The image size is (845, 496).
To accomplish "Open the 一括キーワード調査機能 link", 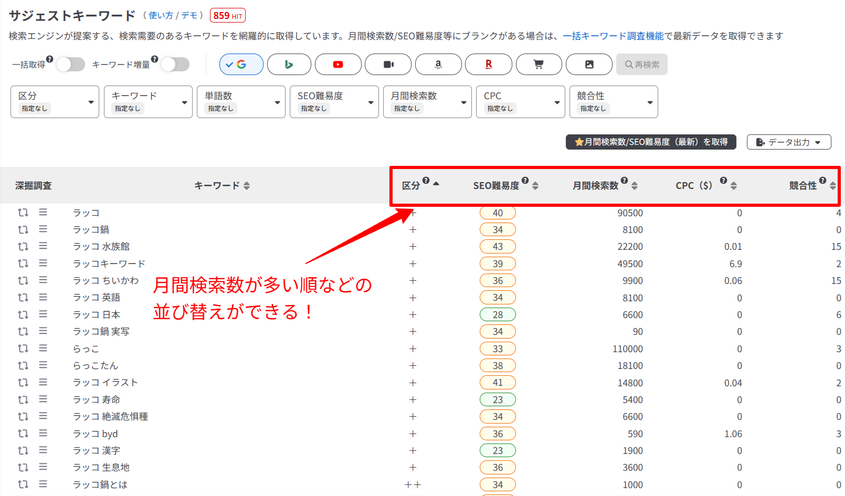I will [613, 36].
